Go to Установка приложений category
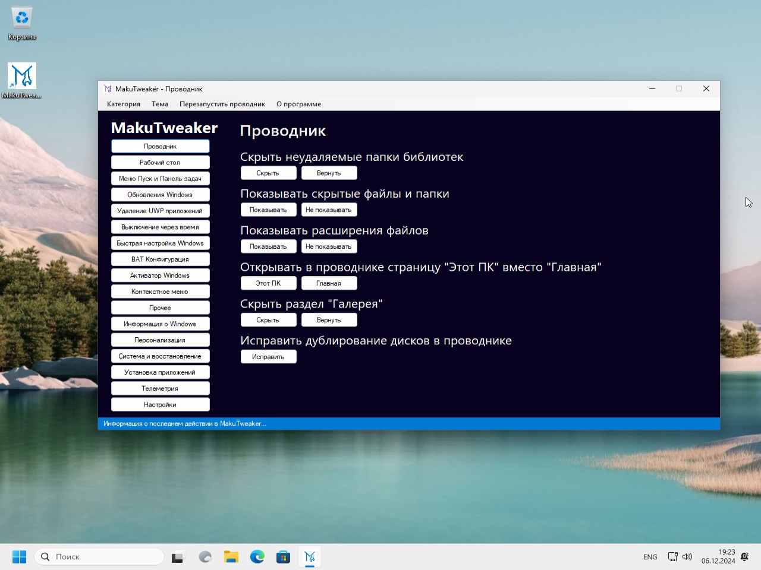 pyautogui.click(x=160, y=372)
